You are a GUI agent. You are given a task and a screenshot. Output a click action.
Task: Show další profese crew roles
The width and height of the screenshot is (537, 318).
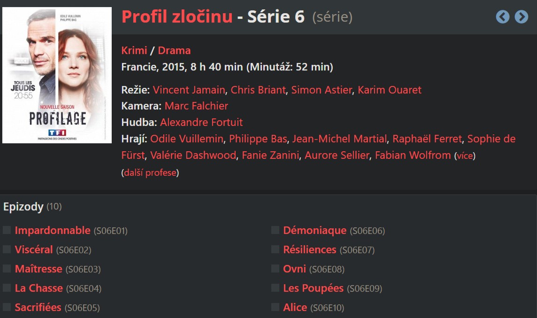point(150,172)
